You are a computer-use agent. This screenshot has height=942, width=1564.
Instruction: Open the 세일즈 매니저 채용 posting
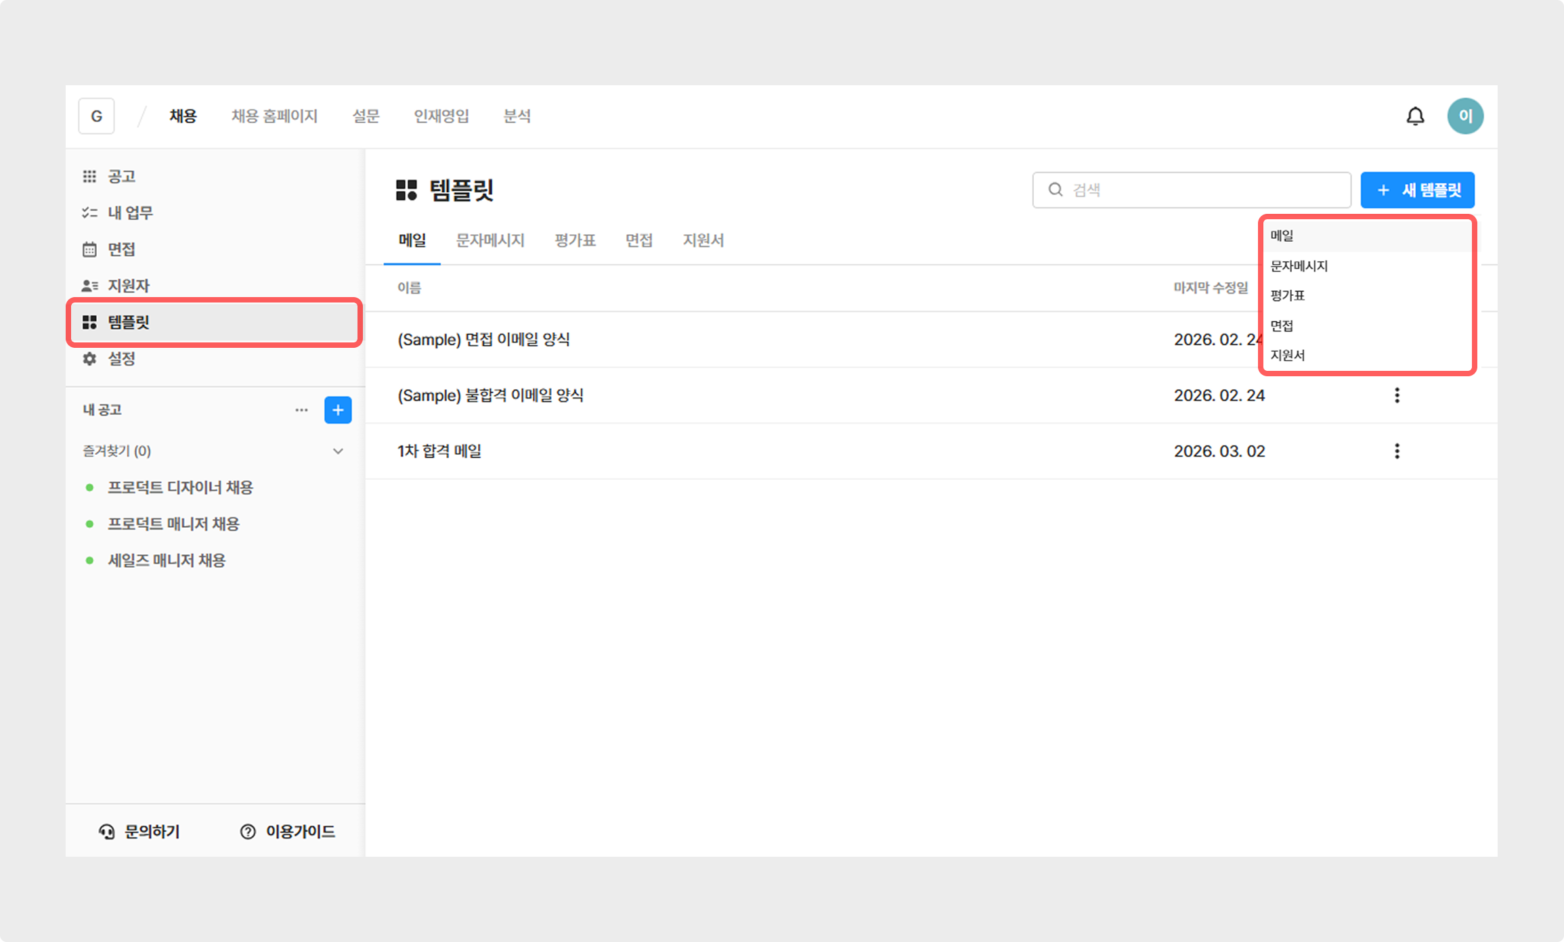pyautogui.click(x=167, y=560)
